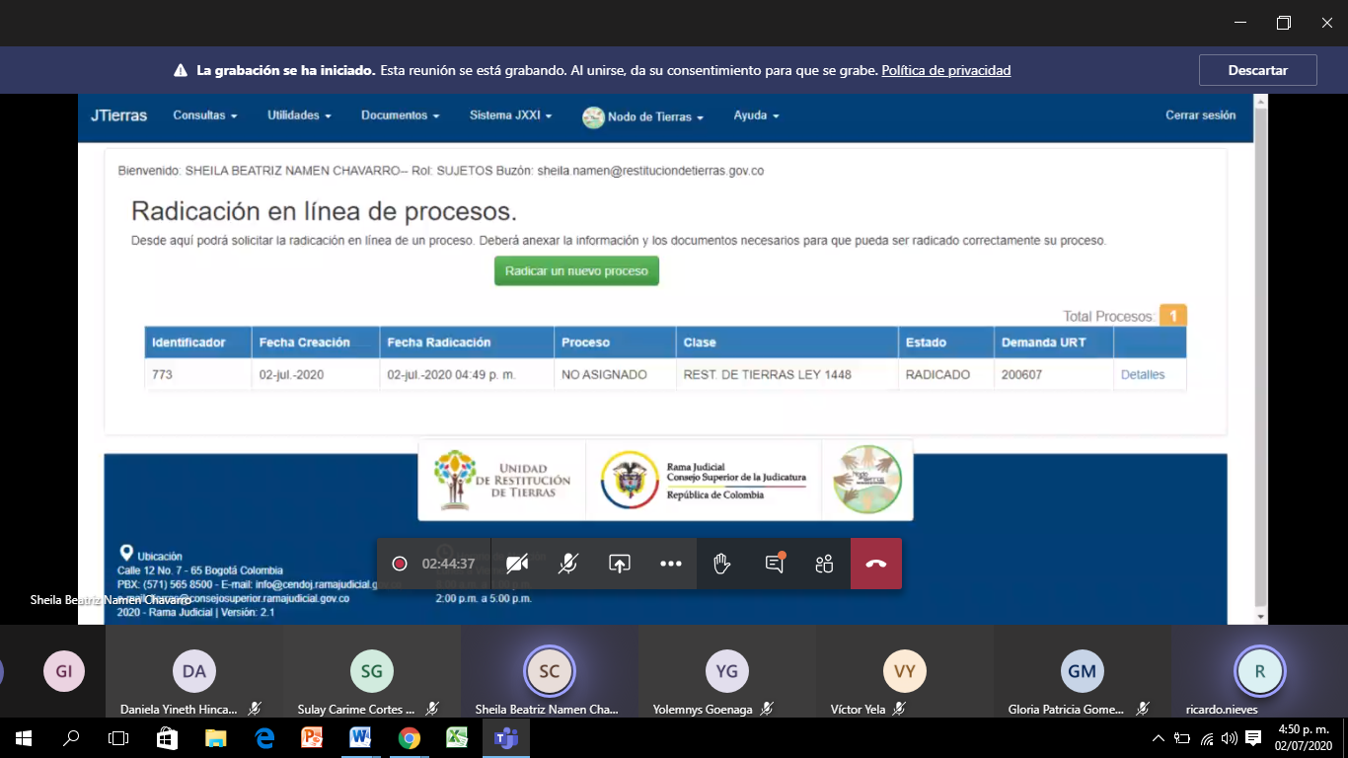Viewport: 1348px width, 758px height.
Task: Raise your hand in the meeting
Action: pos(722,564)
